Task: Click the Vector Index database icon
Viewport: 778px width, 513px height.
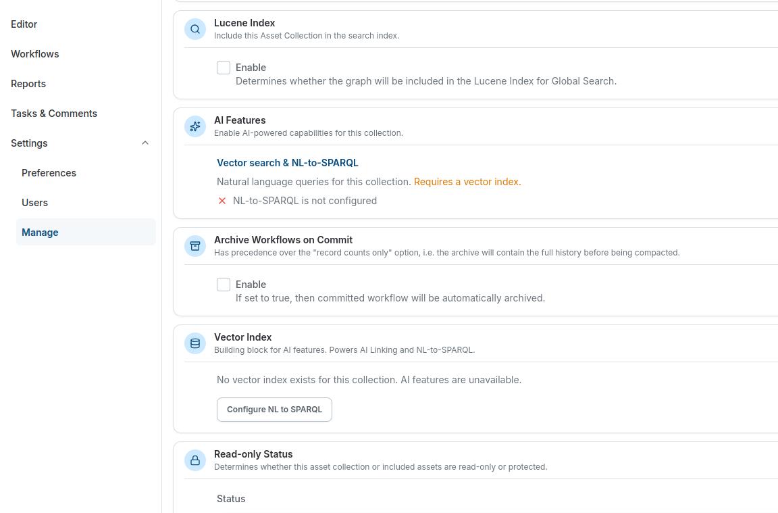Action: [195, 343]
